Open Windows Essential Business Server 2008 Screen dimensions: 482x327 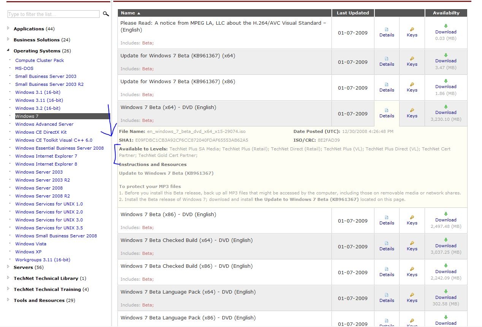pos(59,148)
